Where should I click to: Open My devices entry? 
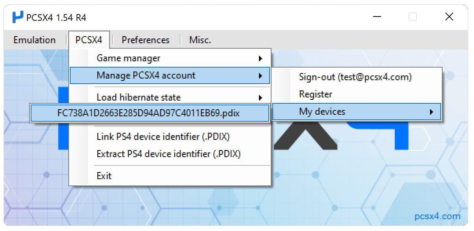pos(323,112)
